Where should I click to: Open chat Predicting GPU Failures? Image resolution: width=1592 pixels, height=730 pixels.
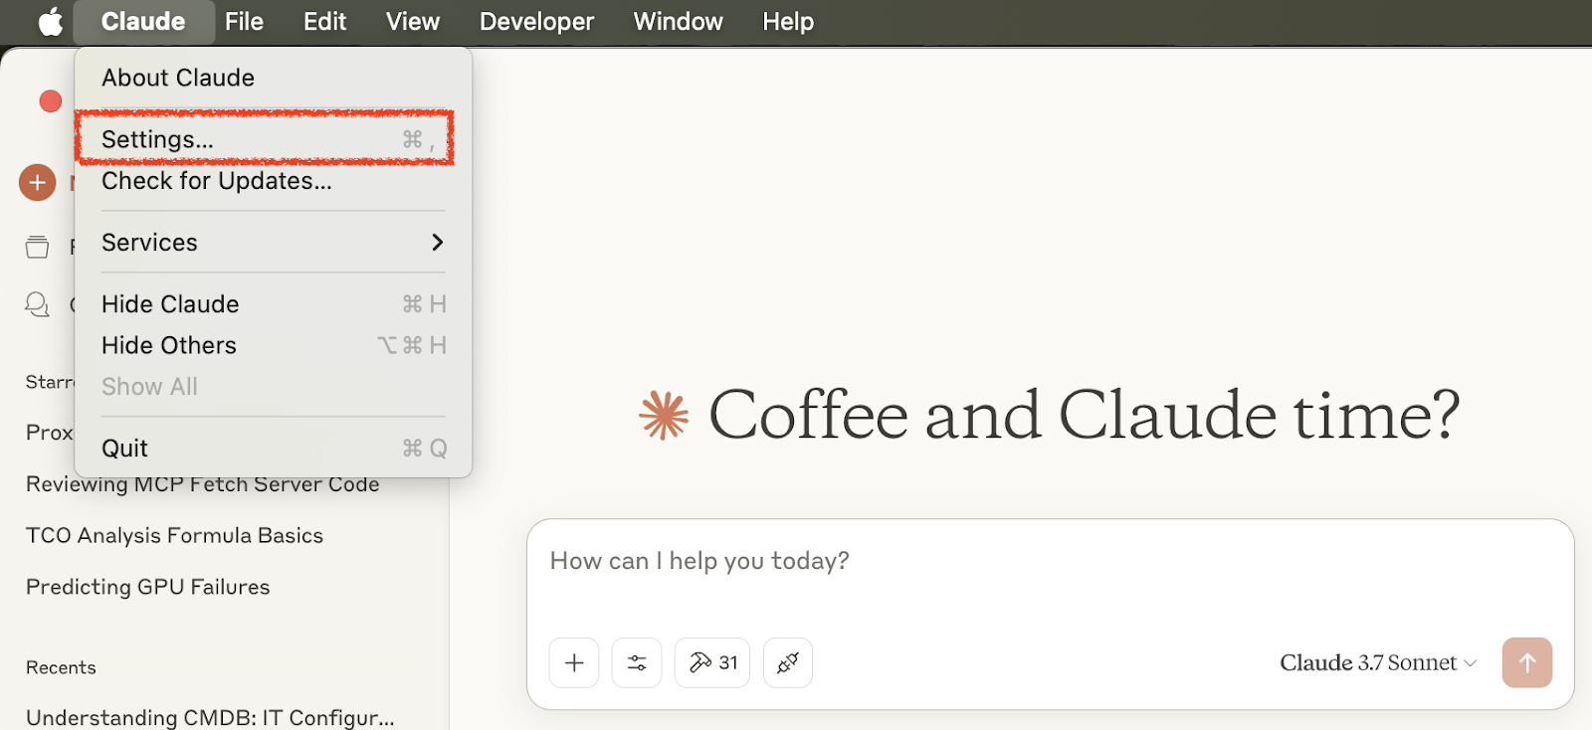pos(147,587)
